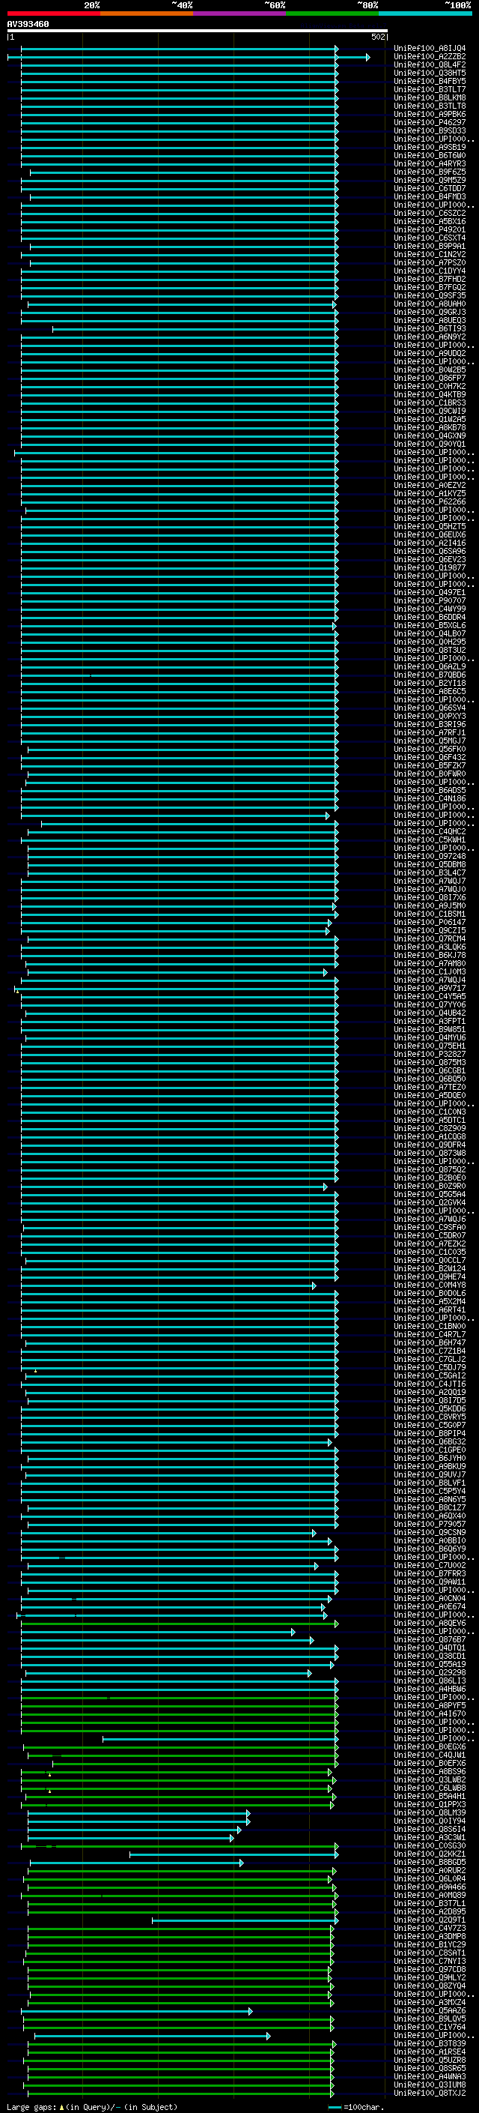Image resolution: width=479 pixels, height=2113 pixels.
Task: Click the green ~80% identity legend segment
Action: 332,14
